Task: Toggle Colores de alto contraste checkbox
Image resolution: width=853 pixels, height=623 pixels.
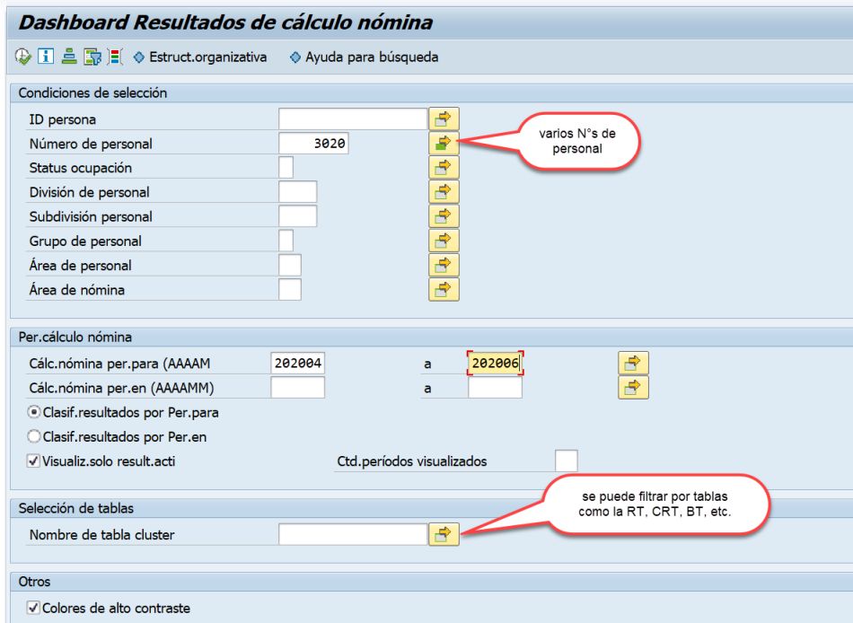Action: click(34, 608)
